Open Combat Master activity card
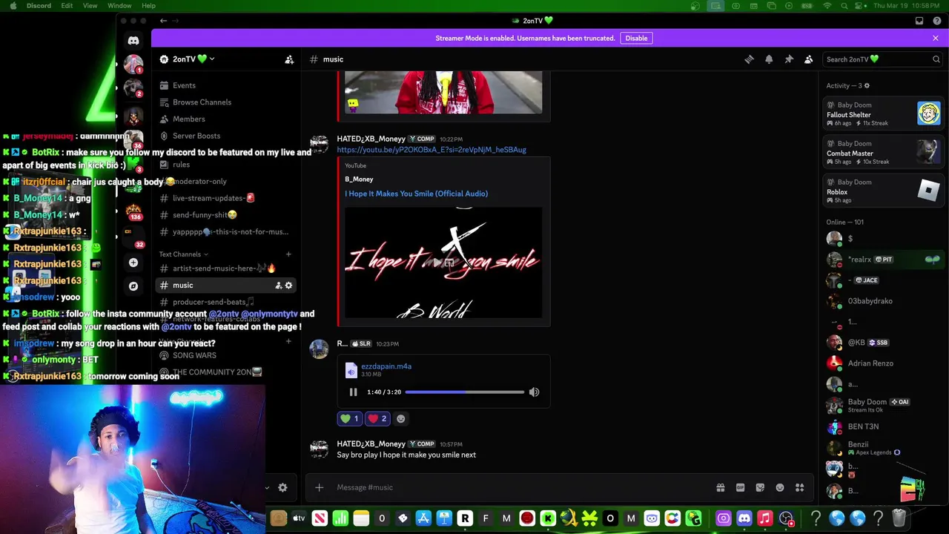 click(x=883, y=152)
